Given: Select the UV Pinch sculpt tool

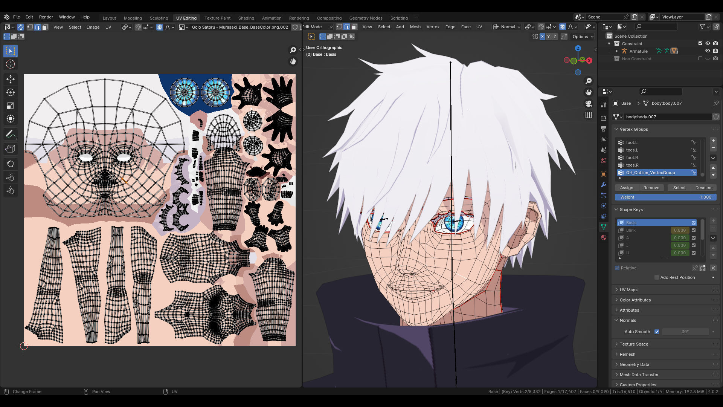Looking at the screenshot, I should 11,191.
